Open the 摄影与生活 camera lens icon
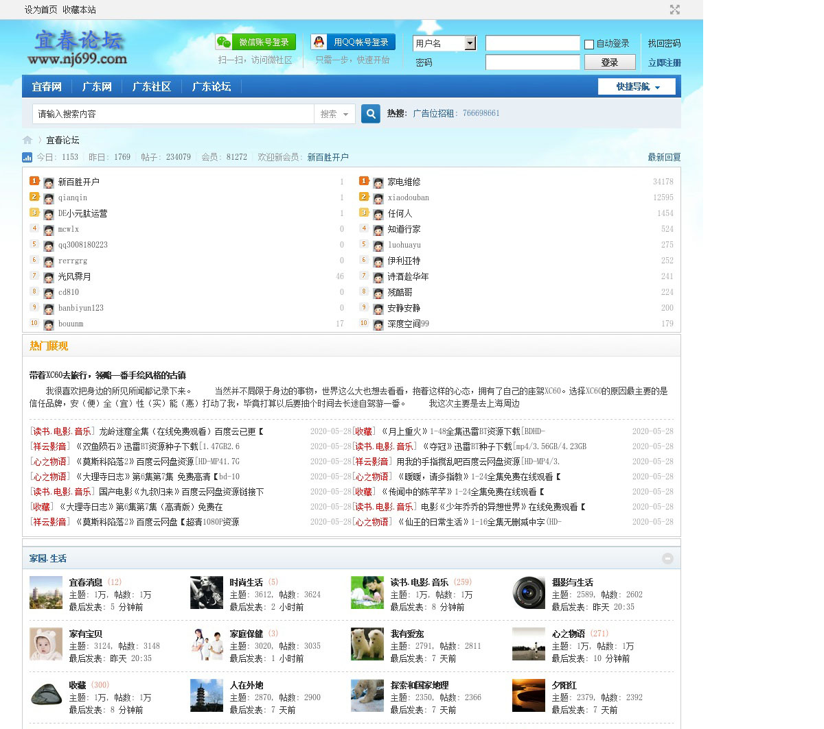 [x=529, y=593]
